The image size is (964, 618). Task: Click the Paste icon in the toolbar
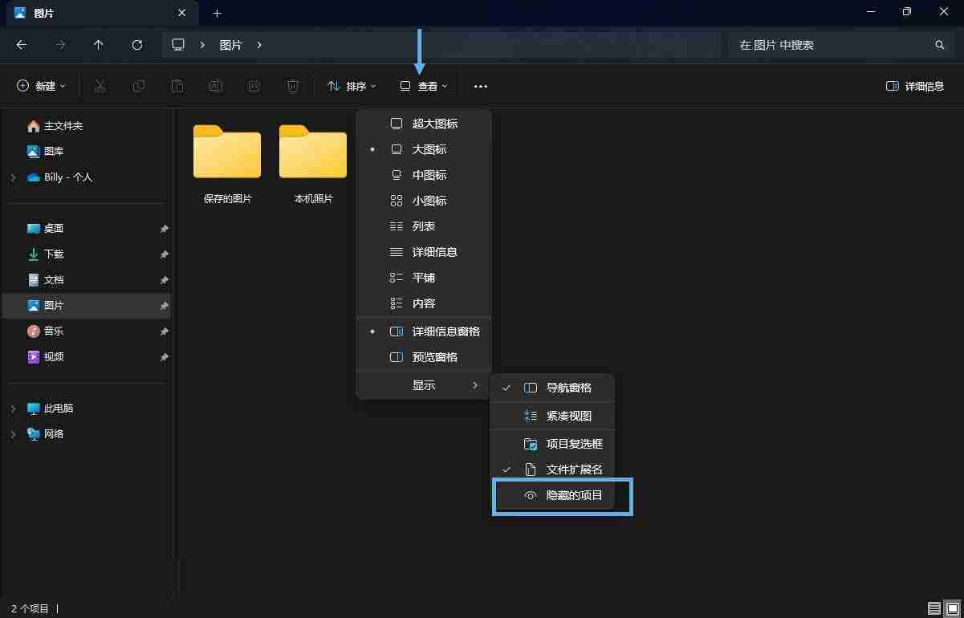click(177, 86)
